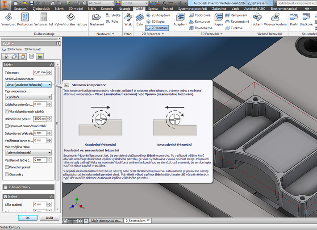This screenshot has height=230, width=317.
Task: Collapse the Záběry section
Action: click(x=51, y=64)
